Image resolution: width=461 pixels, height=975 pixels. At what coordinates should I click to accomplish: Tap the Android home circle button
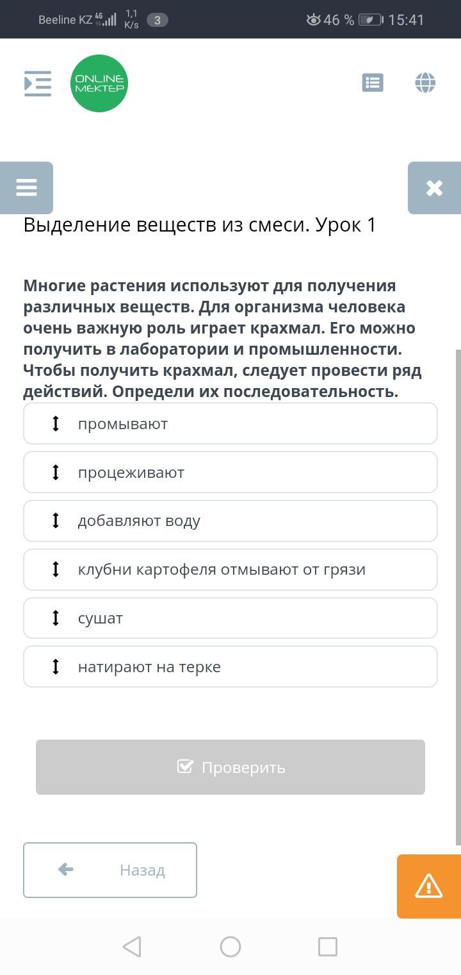[x=230, y=947]
